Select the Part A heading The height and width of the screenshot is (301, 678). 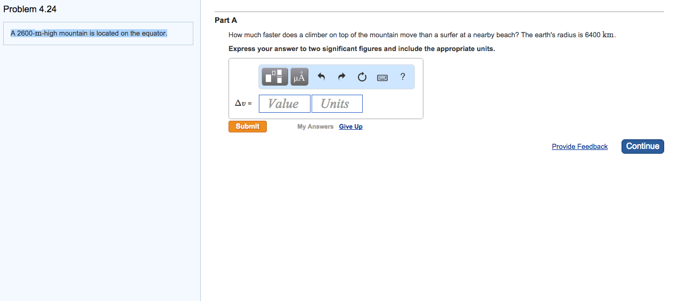coord(226,20)
